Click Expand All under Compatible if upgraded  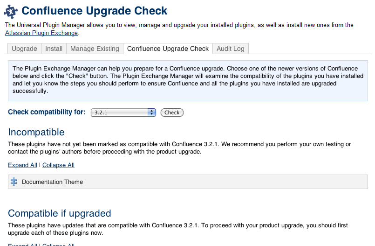point(22,245)
